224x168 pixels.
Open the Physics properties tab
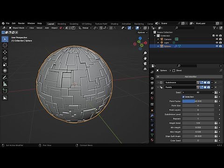coord(152,125)
